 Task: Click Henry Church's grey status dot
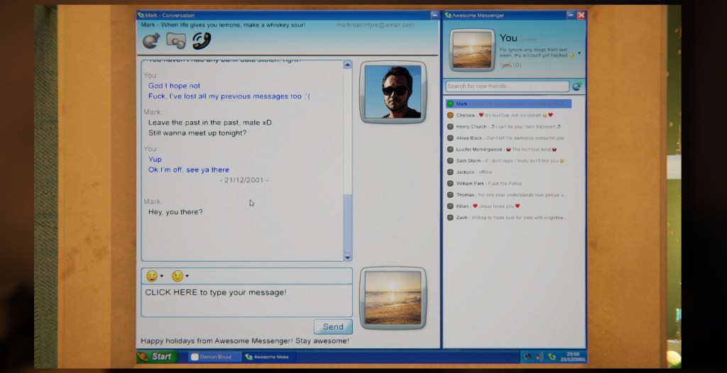[x=450, y=126]
